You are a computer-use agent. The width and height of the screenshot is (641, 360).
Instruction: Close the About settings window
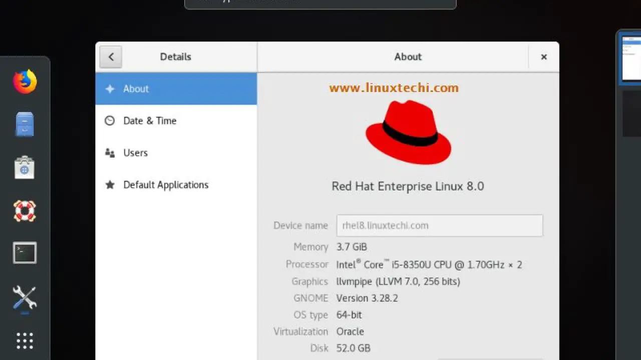point(544,57)
